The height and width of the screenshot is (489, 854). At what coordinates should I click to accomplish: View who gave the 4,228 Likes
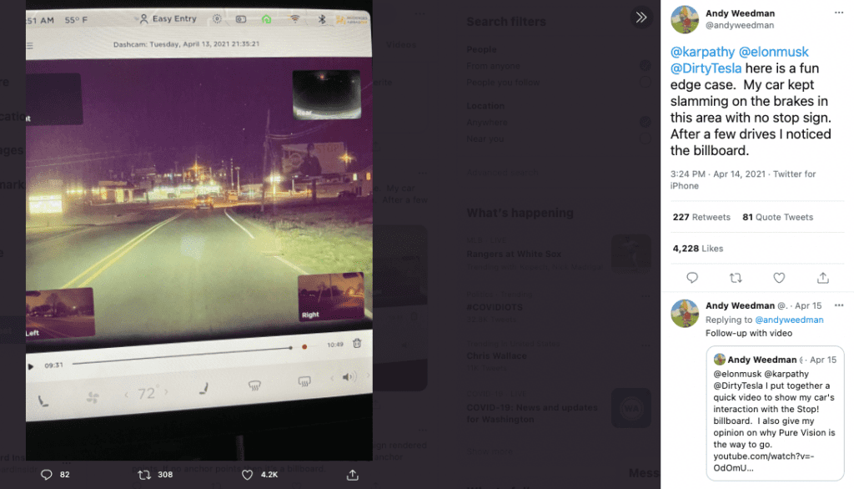point(698,249)
